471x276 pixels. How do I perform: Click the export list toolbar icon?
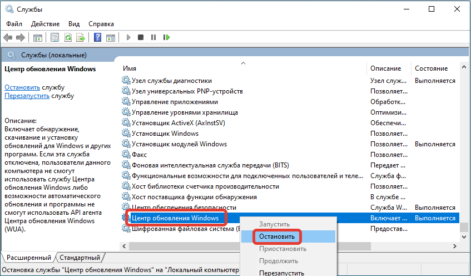tap(81, 38)
